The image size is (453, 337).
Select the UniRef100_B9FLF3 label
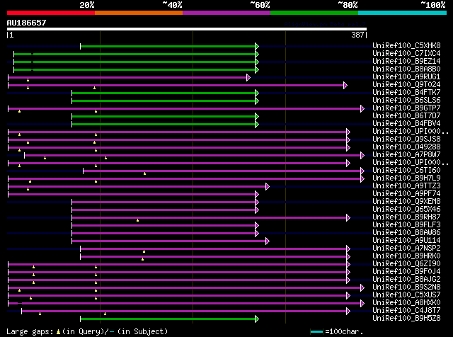[x=406, y=225]
